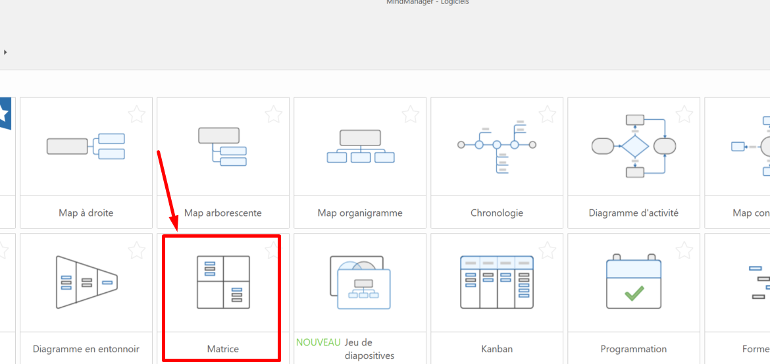Screen dimensions: 770x364
Task: Toggle the star on Map arborescente
Action: pos(273,115)
